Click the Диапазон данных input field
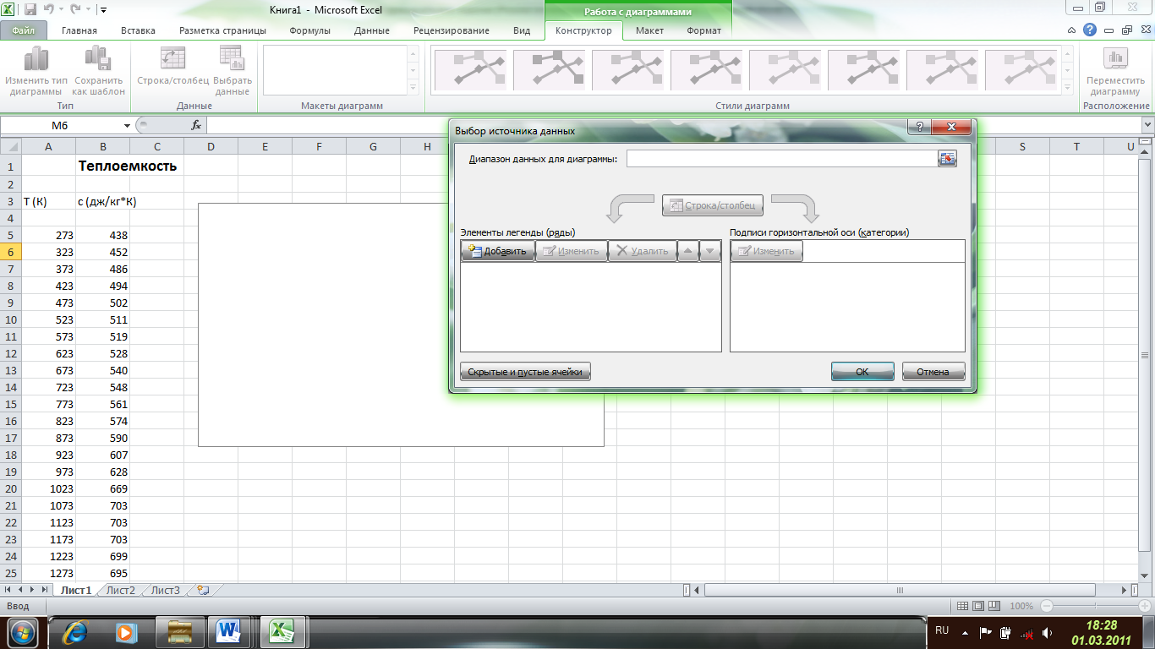 [780, 159]
